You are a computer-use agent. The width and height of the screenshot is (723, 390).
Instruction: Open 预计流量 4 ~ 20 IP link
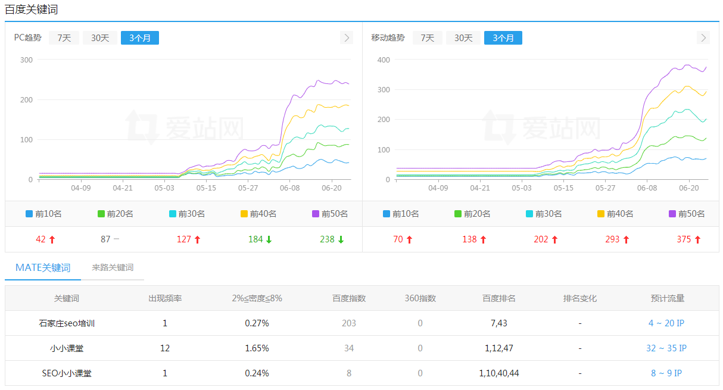(x=666, y=323)
